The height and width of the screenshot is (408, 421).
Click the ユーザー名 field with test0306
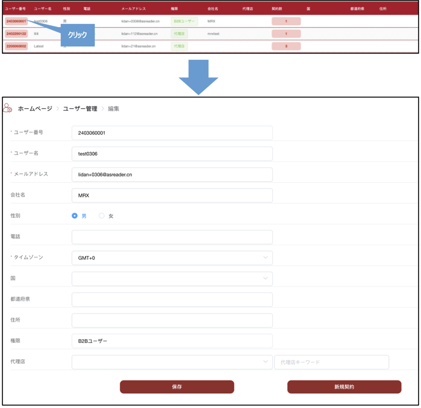(x=172, y=154)
